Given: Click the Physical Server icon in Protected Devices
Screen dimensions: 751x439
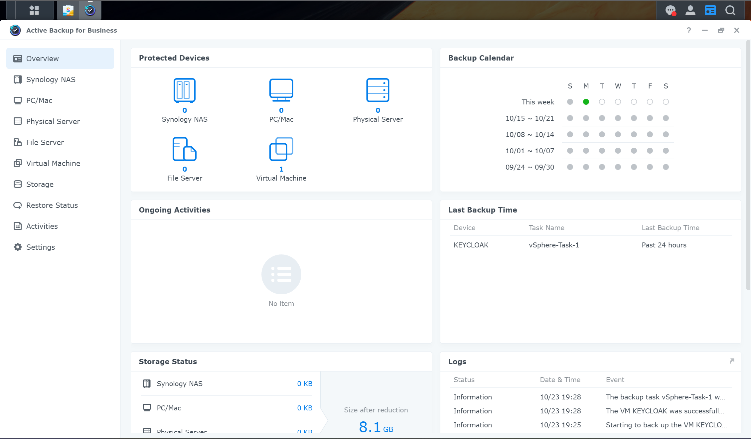Looking at the screenshot, I should [377, 90].
